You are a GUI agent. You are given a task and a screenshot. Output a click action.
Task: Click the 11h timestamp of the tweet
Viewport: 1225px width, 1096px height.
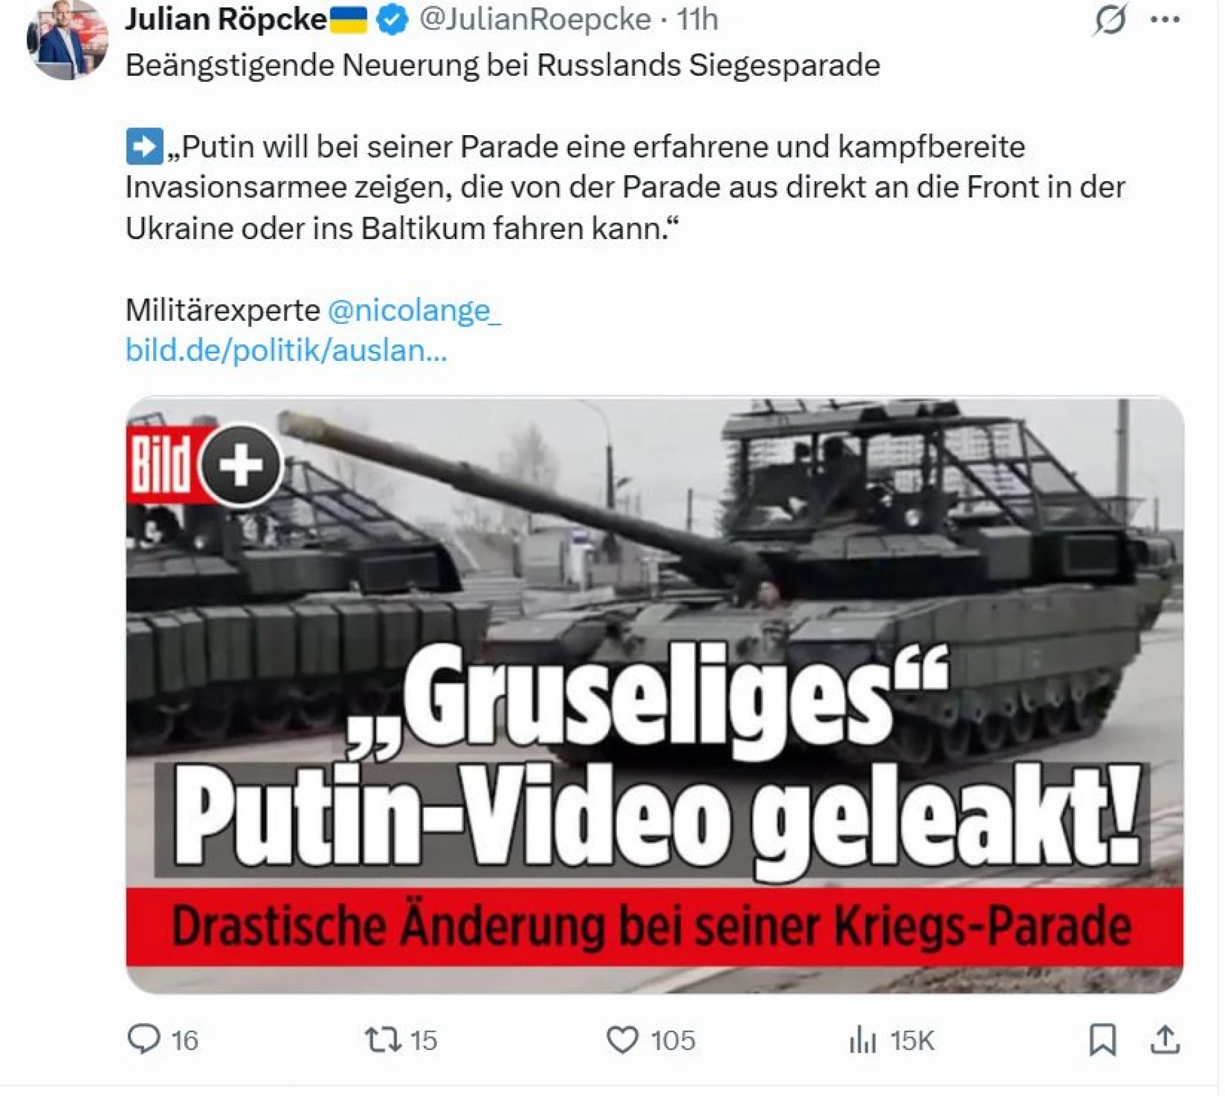click(697, 20)
